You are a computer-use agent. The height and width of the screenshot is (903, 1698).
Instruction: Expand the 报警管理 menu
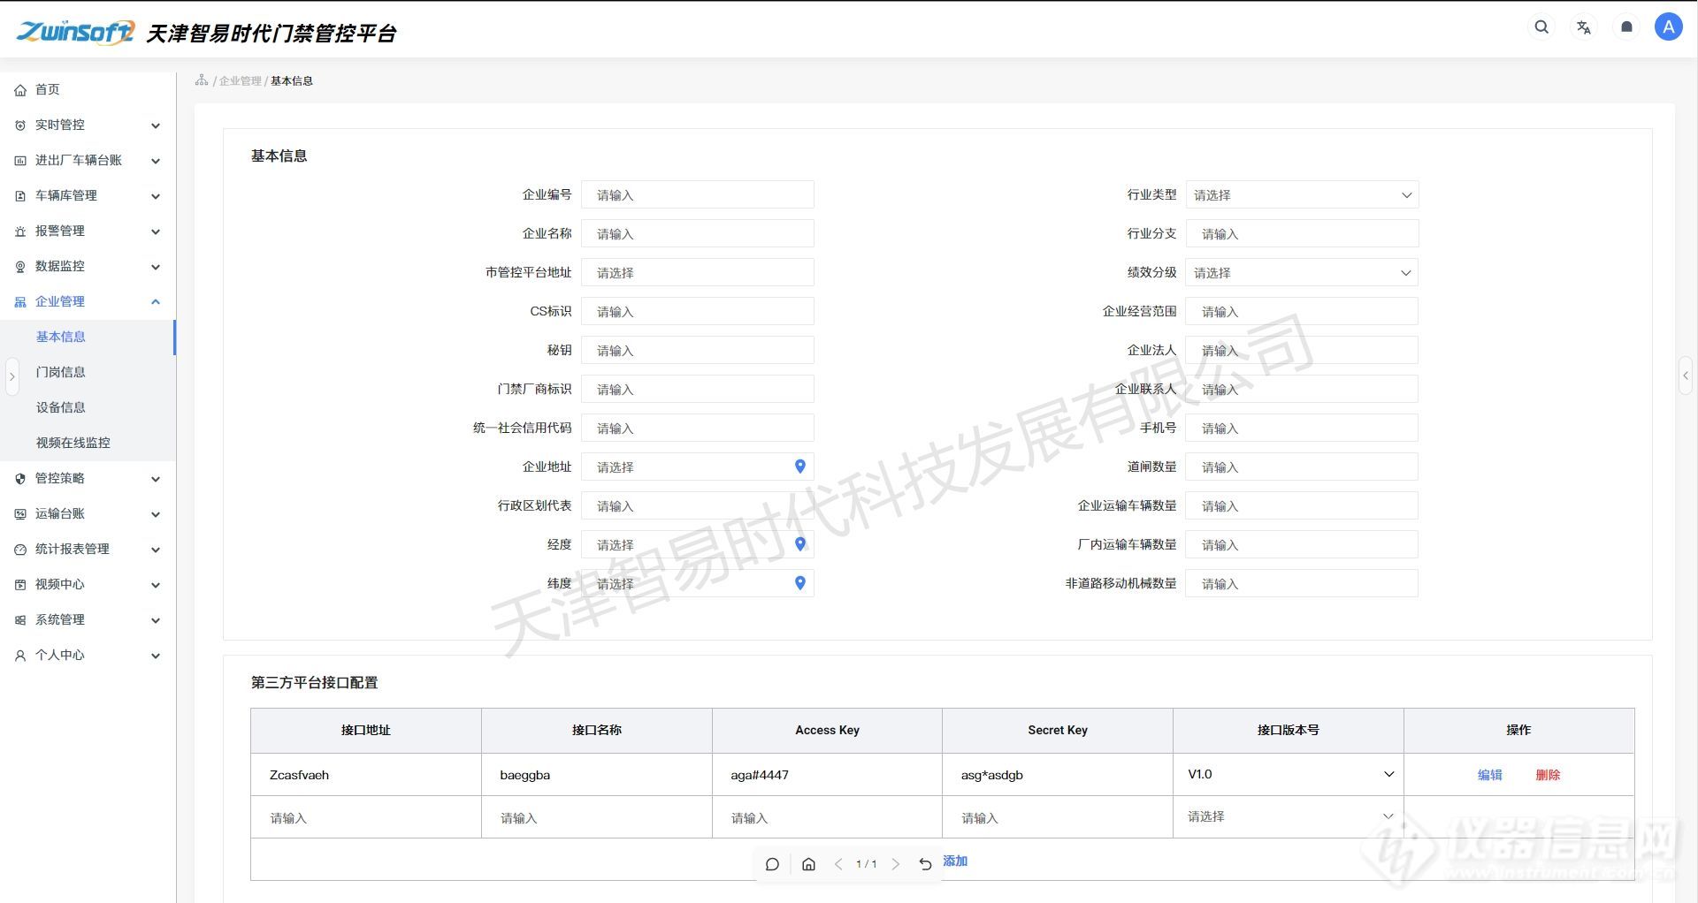pos(88,231)
